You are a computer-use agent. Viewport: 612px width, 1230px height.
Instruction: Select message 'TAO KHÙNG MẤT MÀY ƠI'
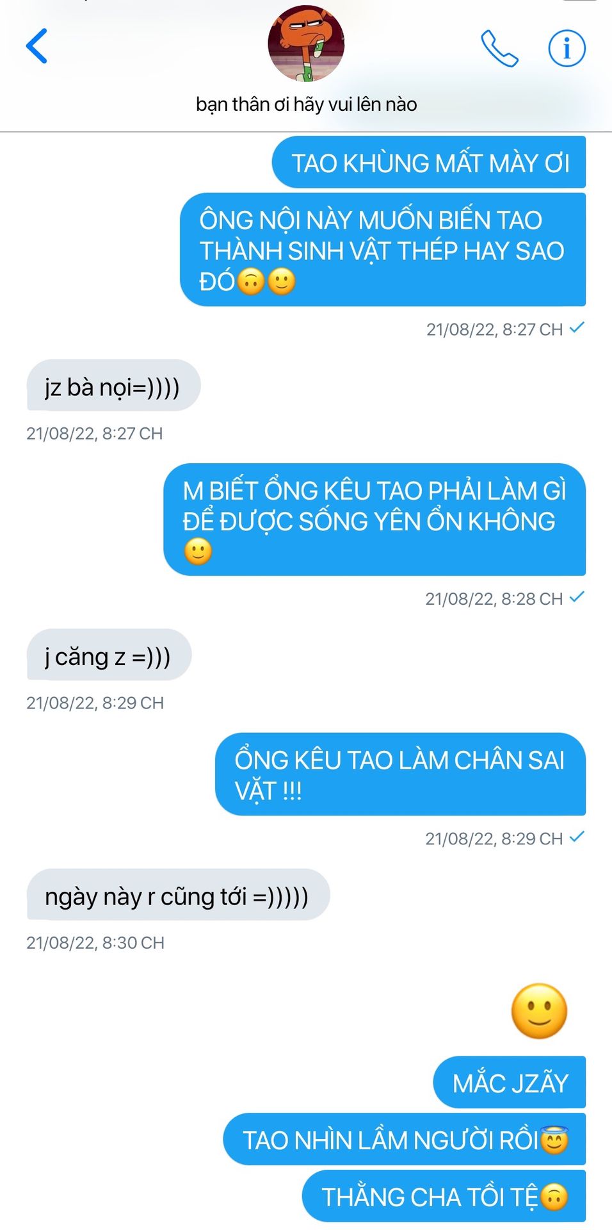pos(429,163)
